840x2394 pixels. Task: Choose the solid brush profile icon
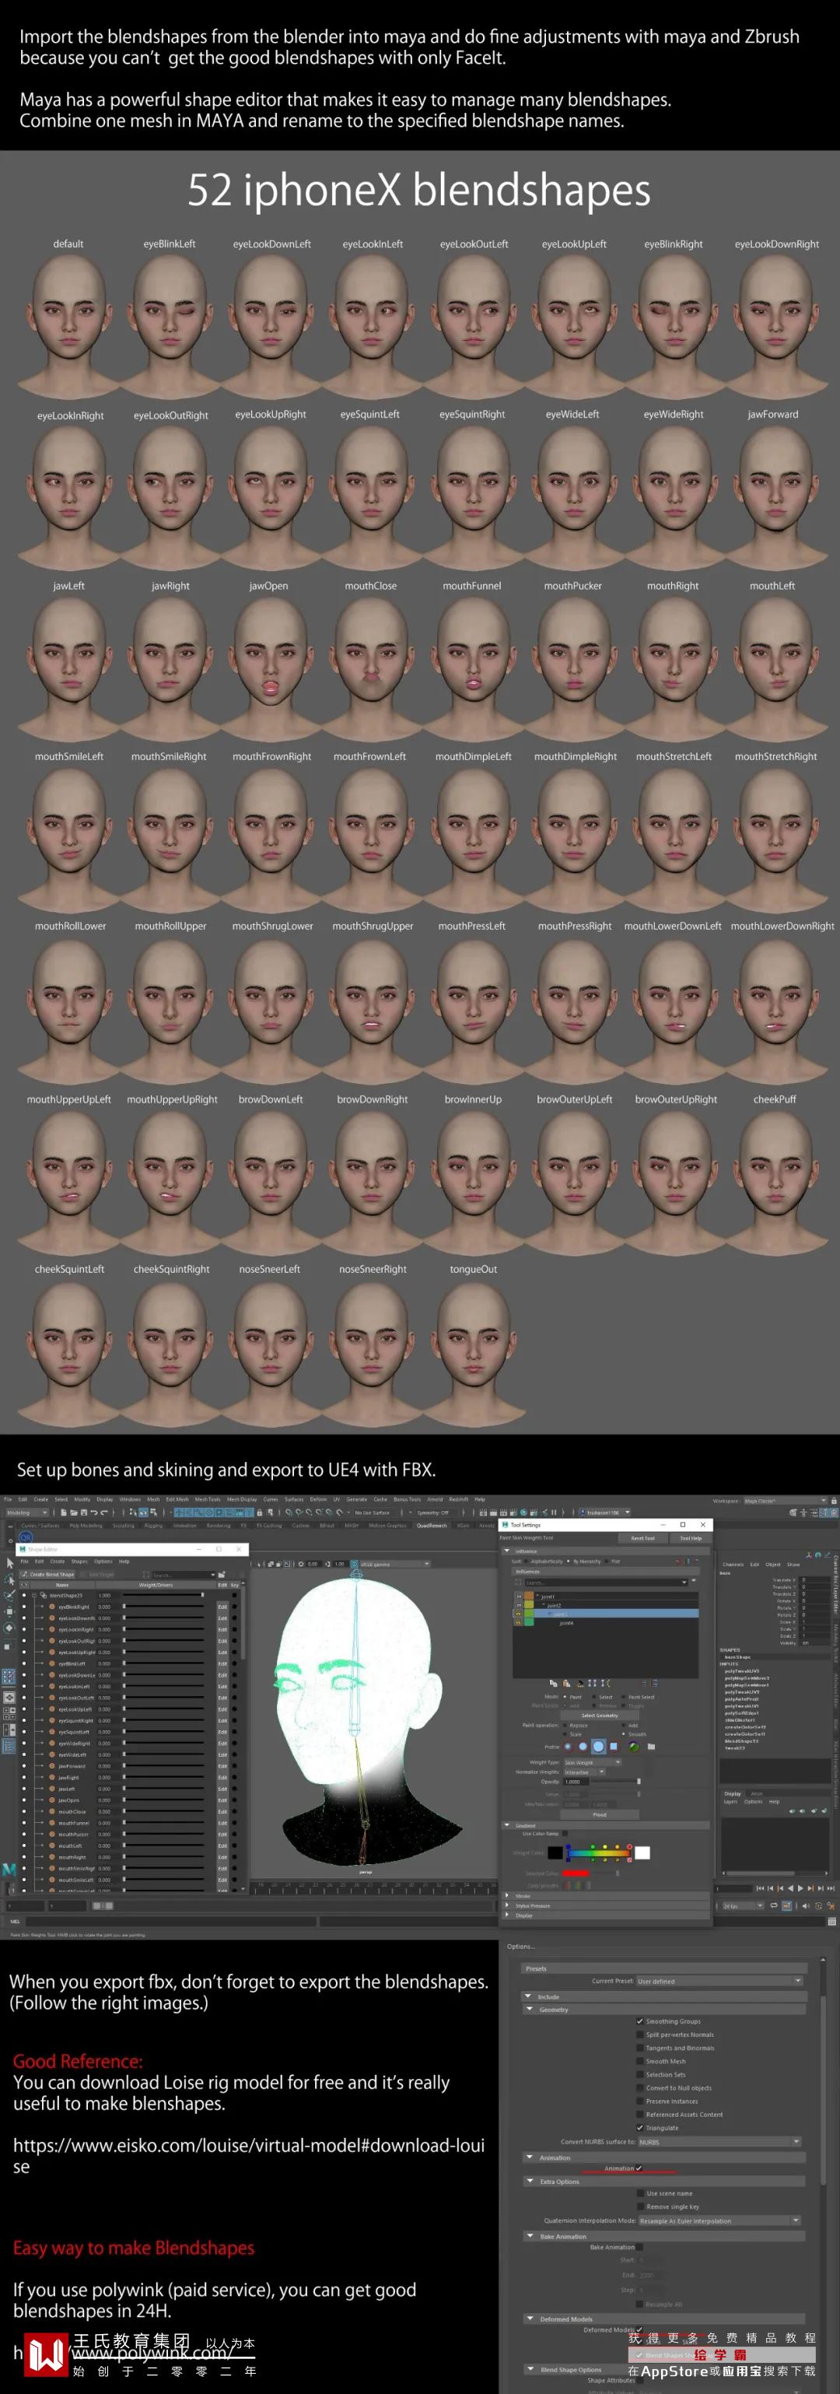[598, 1746]
